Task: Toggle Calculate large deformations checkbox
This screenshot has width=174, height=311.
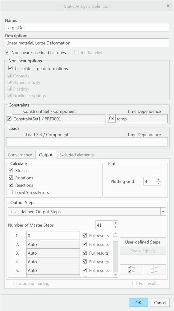Action: [x=10, y=68]
